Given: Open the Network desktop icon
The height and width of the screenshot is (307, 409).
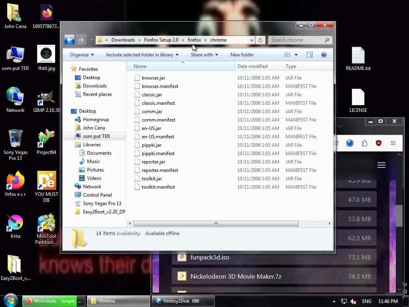Looking at the screenshot, I should pyautogui.click(x=15, y=100).
